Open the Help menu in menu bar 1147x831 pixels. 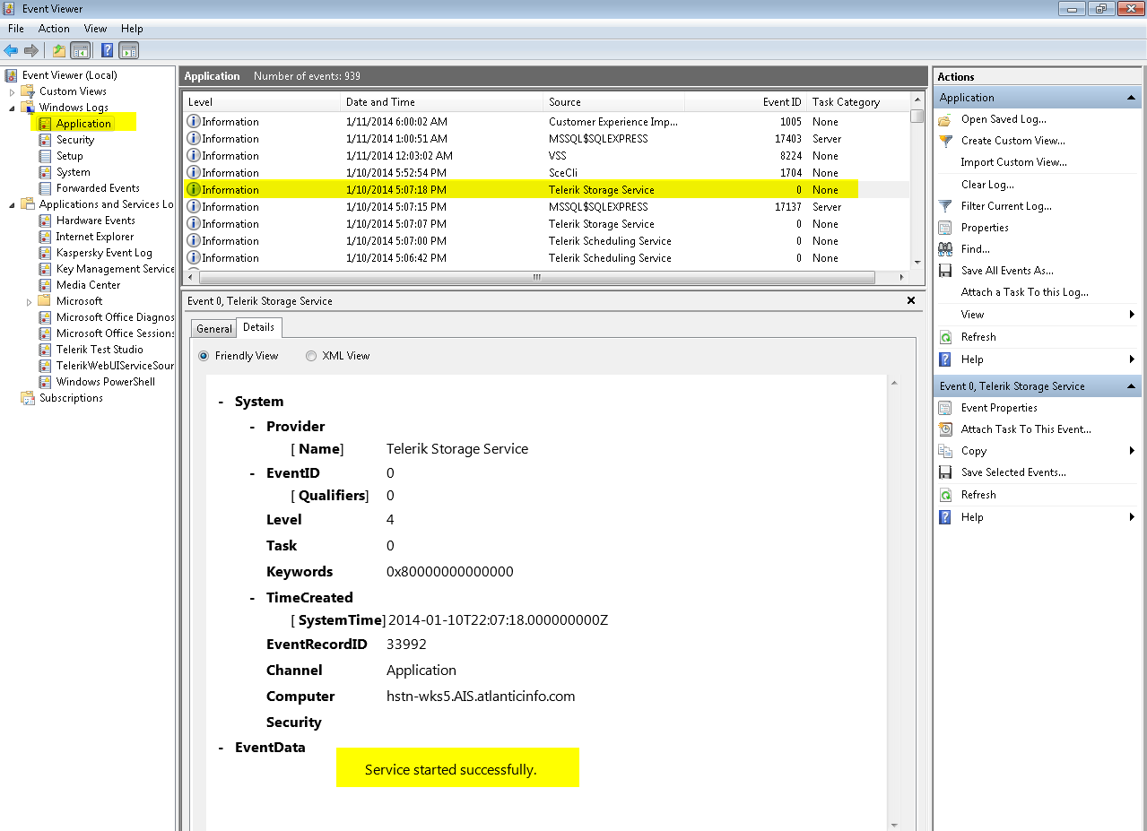[132, 29]
